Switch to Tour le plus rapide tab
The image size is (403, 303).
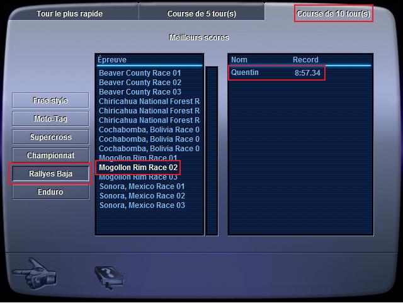click(x=69, y=14)
